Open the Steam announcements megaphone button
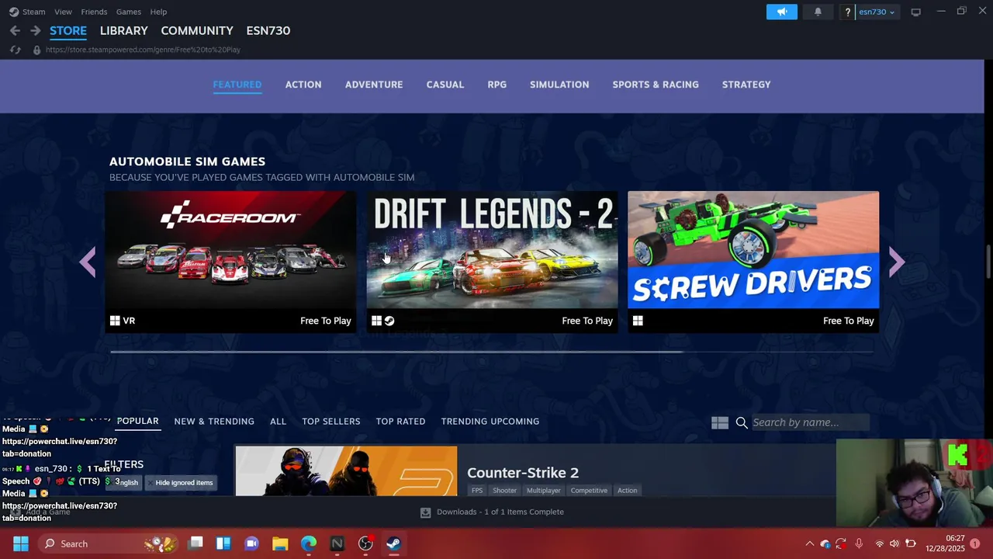993x559 pixels. (x=782, y=12)
